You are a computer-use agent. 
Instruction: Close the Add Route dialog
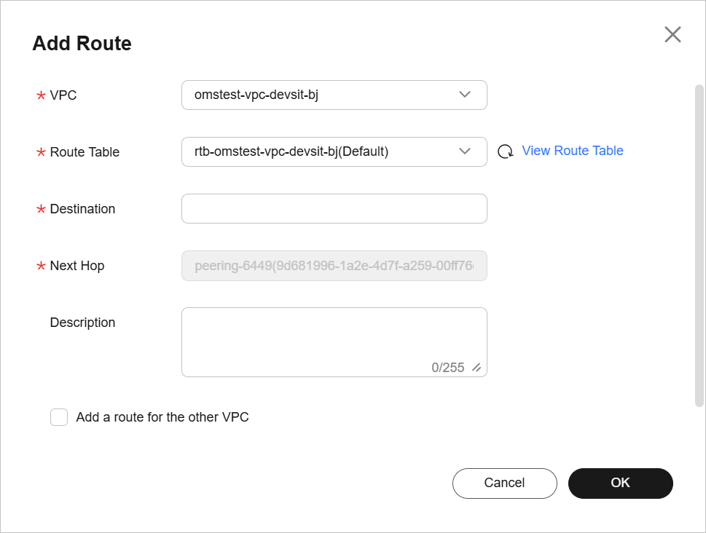672,34
